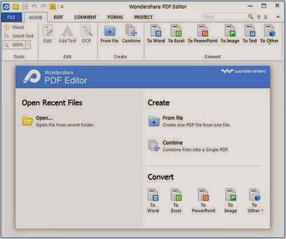Click From file in ribbon Create group
Viewport: 286px width, 239px height.
[x=109, y=34]
